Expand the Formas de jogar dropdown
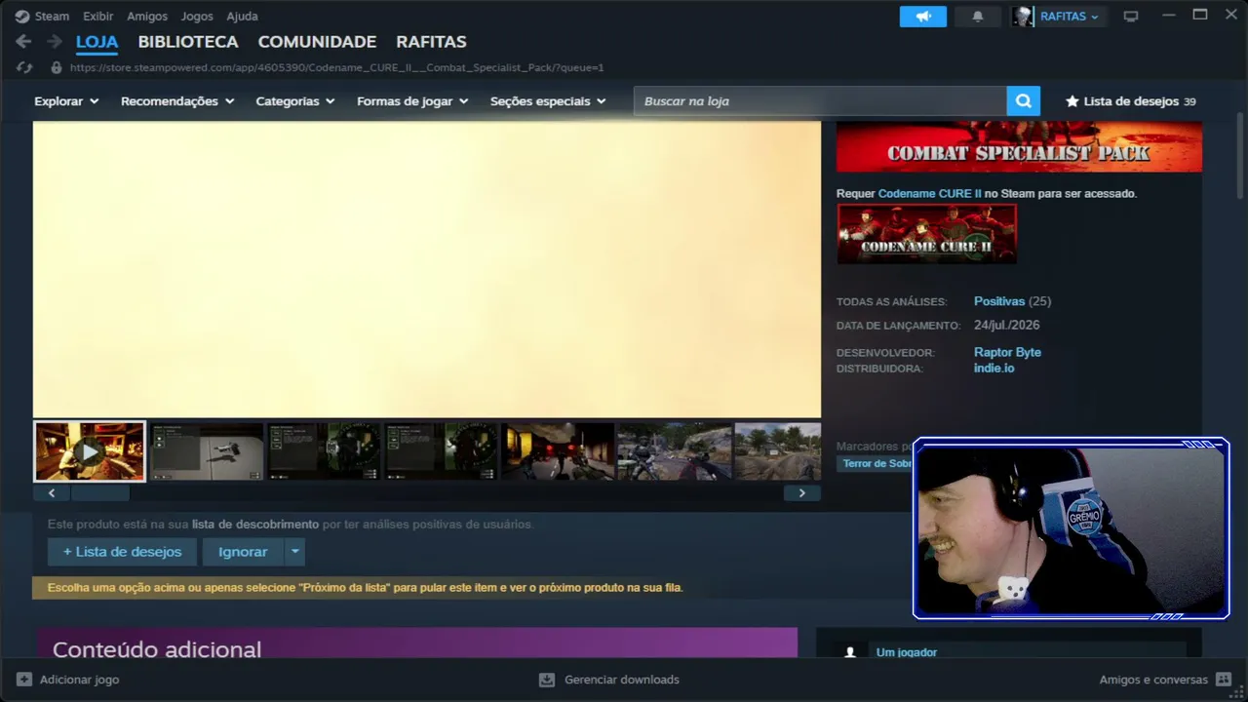 [x=412, y=101]
